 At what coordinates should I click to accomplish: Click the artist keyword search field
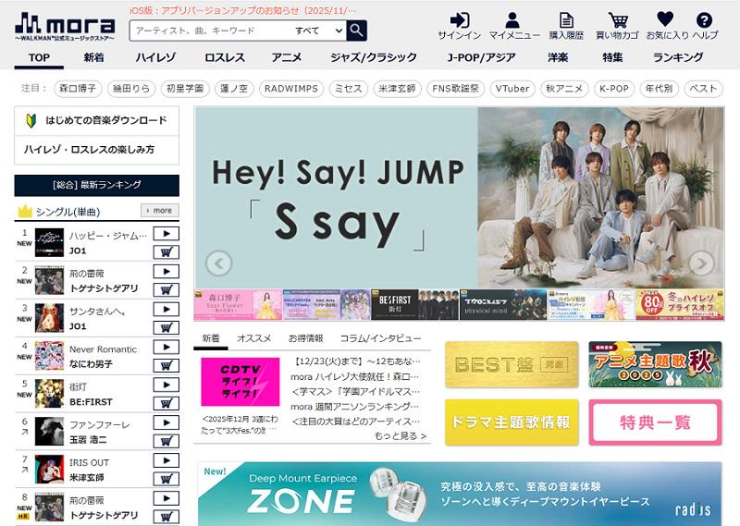(210, 31)
